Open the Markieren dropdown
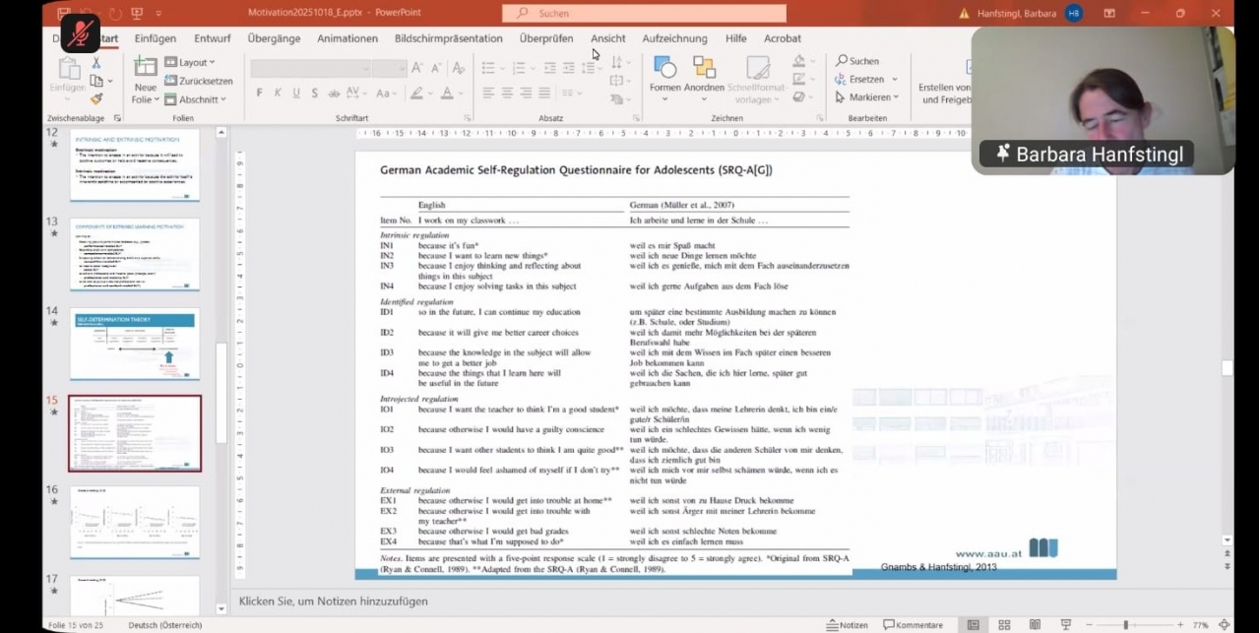The image size is (1260, 633). (866, 97)
